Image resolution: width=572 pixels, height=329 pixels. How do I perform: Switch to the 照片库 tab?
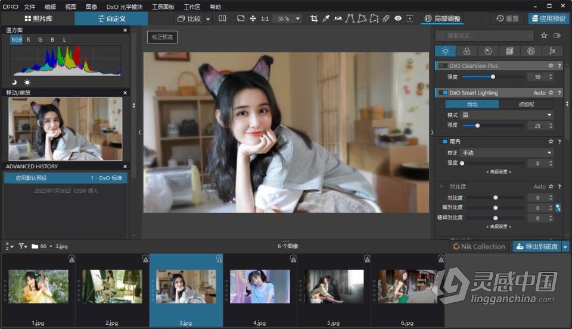click(38, 18)
